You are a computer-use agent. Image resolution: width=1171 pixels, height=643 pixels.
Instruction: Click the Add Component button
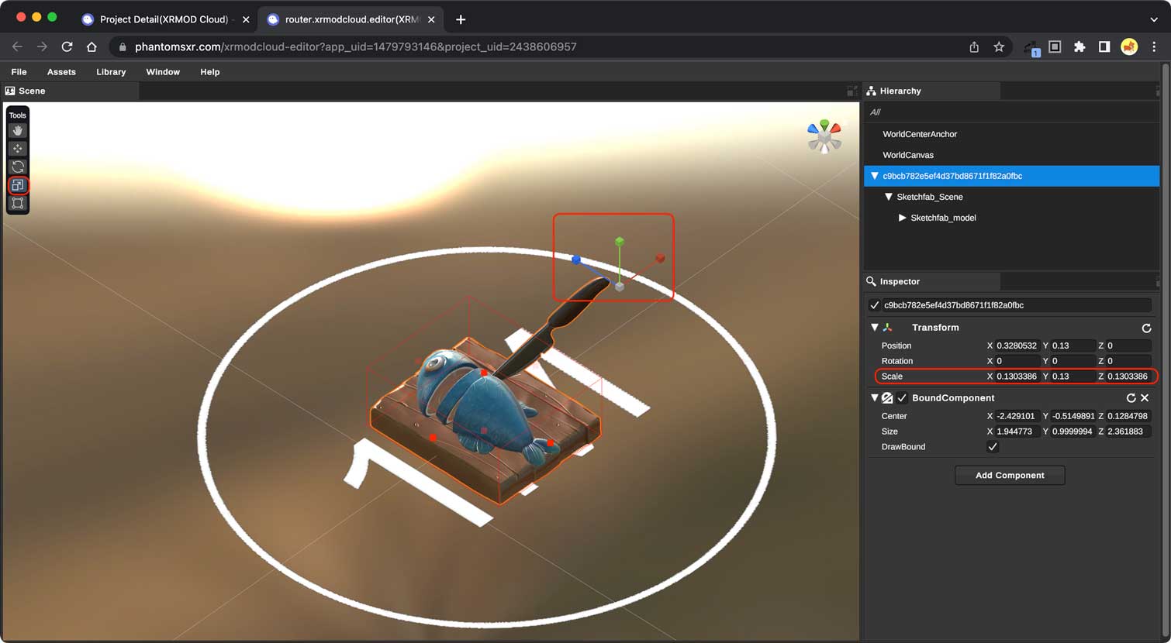coord(1010,475)
